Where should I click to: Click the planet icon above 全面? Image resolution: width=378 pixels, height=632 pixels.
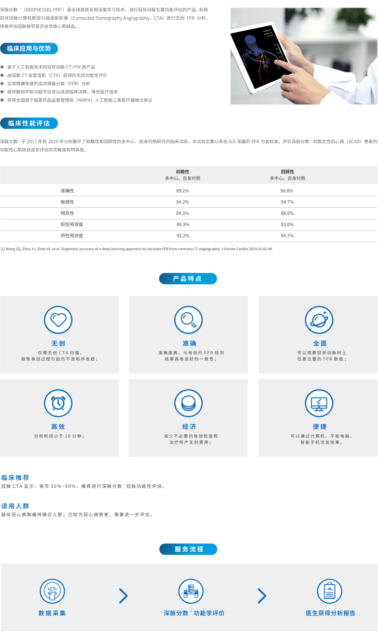pos(319,320)
